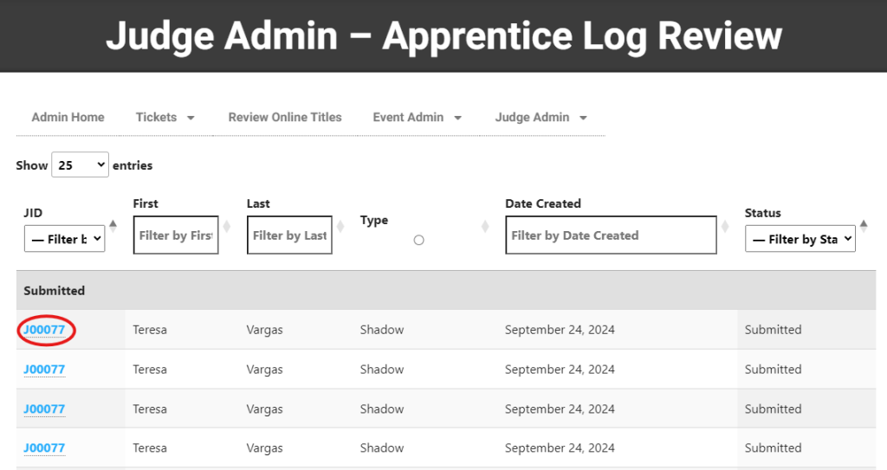Open the JID filter dropdown
887x470 pixels.
[64, 239]
